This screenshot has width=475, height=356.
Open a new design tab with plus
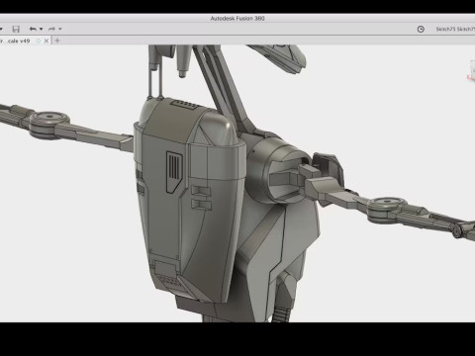tap(57, 41)
